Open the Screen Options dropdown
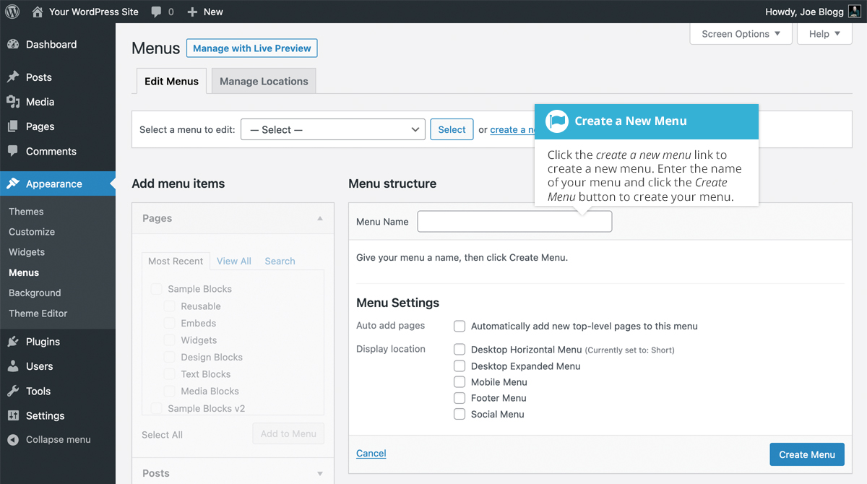867x484 pixels. [741, 34]
